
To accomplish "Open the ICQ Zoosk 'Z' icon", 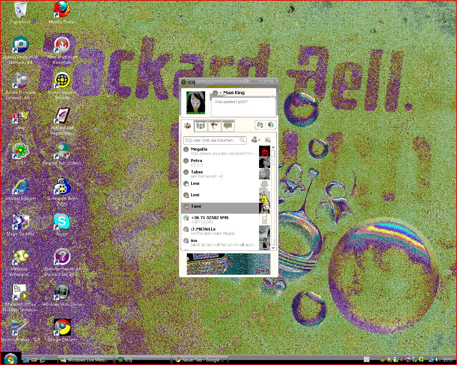I will pyautogui.click(x=270, y=125).
